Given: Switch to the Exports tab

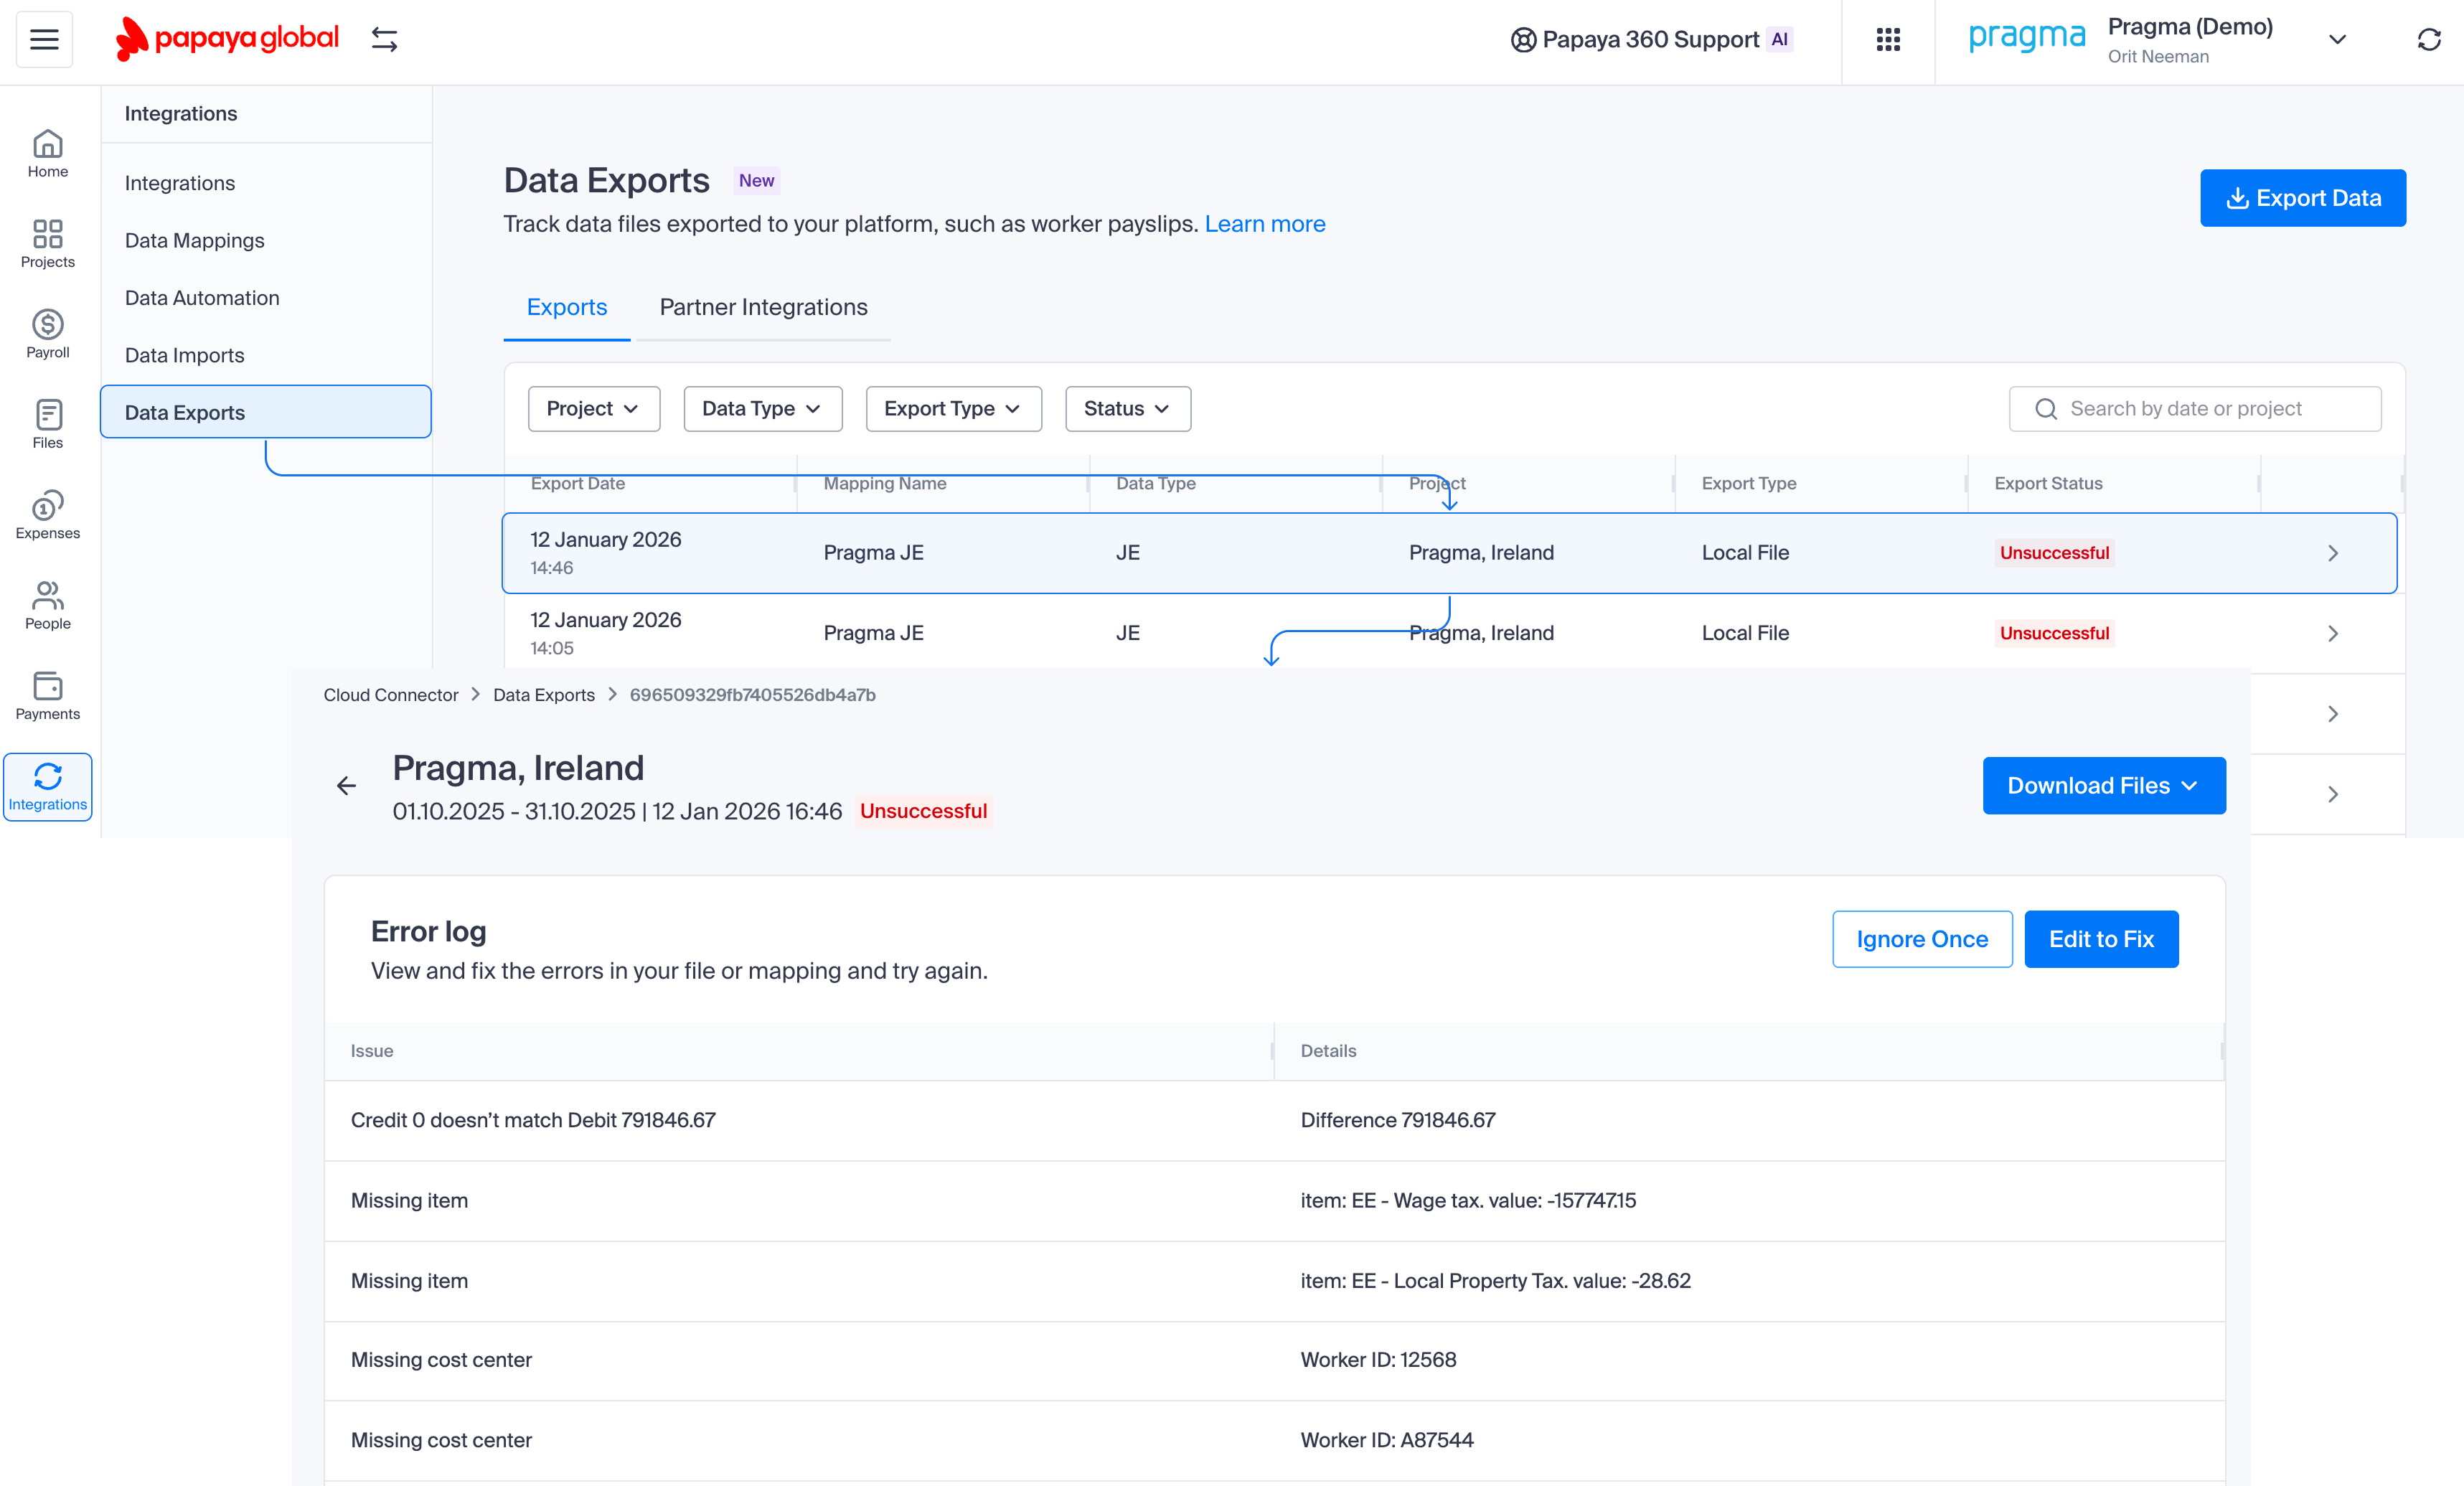Looking at the screenshot, I should click(566, 307).
